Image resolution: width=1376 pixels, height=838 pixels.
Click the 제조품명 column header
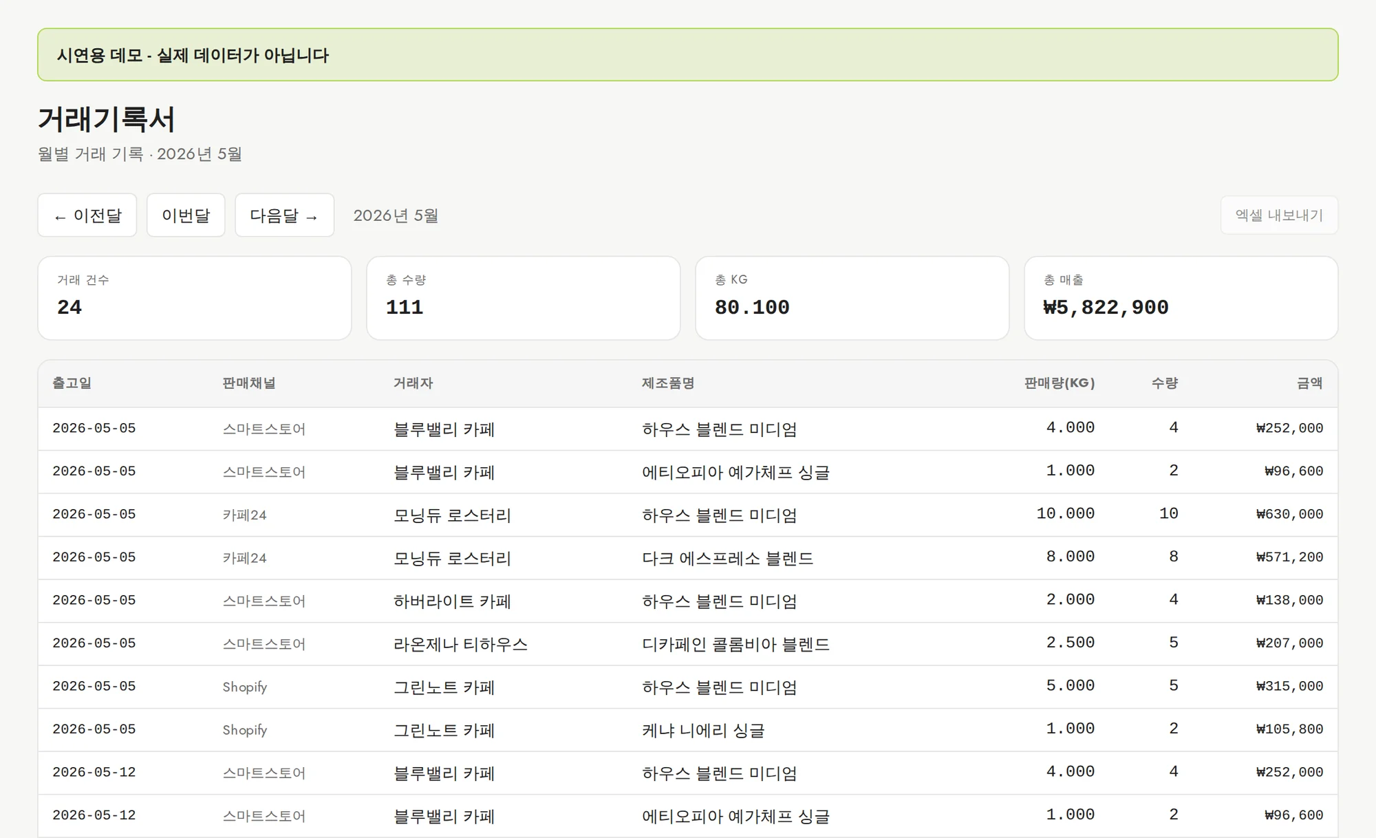coord(668,383)
